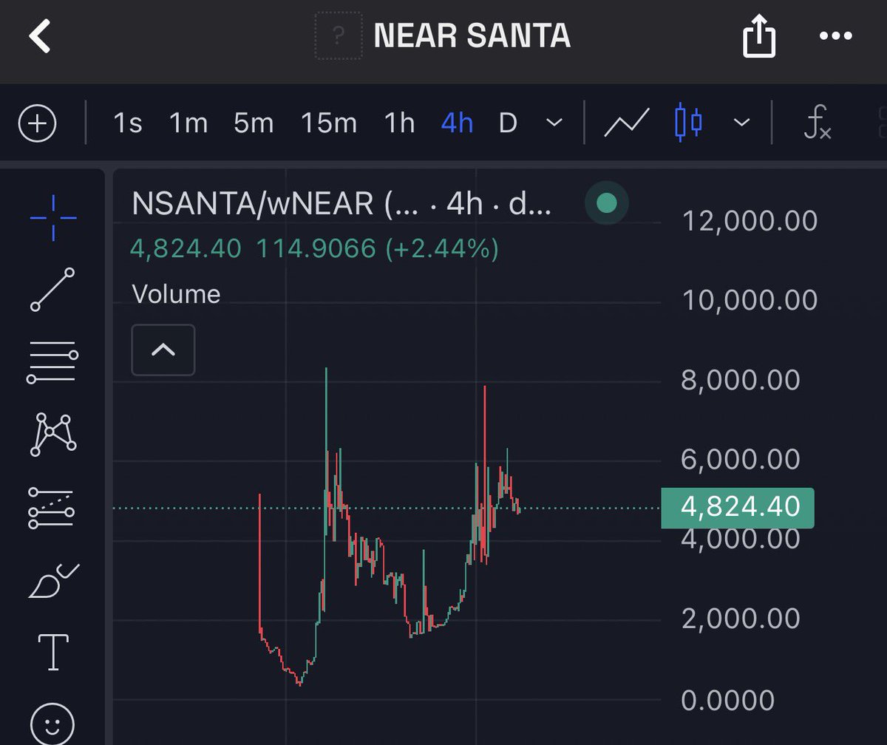Expand the chart style dropdown chevron
The height and width of the screenshot is (745, 887).
[x=741, y=123]
